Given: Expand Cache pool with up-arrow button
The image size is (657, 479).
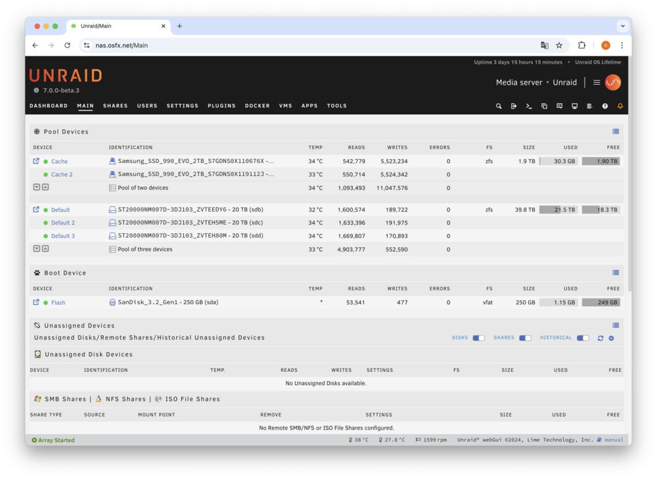Looking at the screenshot, I should click(45, 187).
